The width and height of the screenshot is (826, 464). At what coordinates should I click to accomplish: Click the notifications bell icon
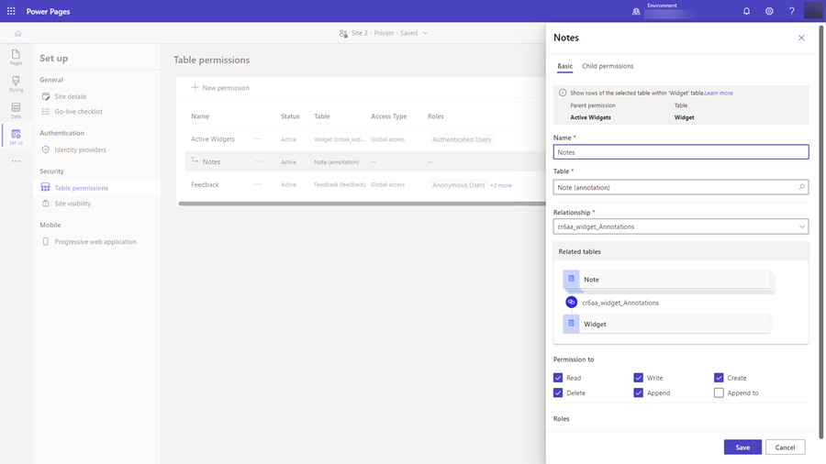coord(746,11)
